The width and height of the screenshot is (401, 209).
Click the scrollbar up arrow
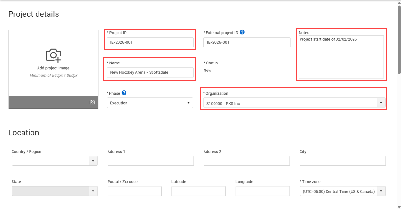399,2
